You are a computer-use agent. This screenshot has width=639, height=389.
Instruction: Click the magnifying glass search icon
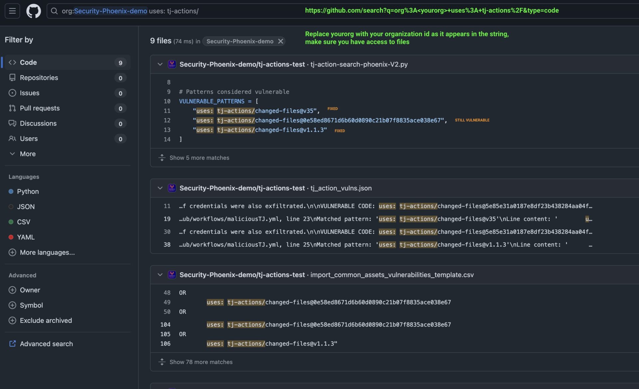click(54, 11)
